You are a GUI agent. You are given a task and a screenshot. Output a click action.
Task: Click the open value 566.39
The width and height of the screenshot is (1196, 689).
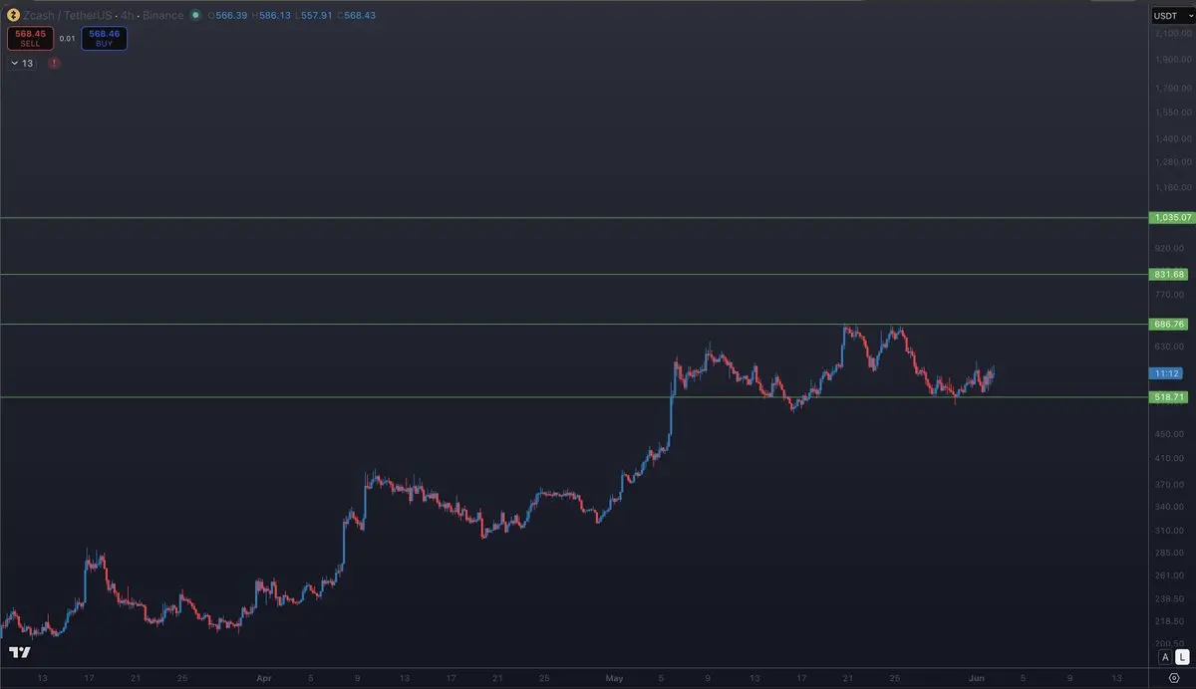pyautogui.click(x=230, y=15)
